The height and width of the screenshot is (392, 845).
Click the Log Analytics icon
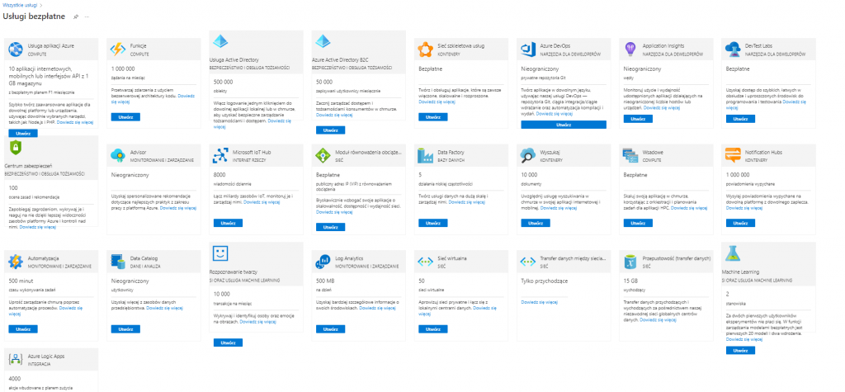click(323, 262)
